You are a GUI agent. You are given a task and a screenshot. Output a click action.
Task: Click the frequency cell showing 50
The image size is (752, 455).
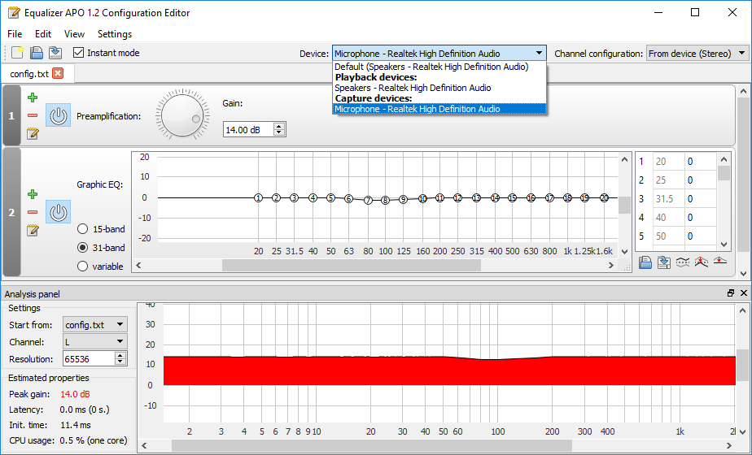(x=668, y=236)
